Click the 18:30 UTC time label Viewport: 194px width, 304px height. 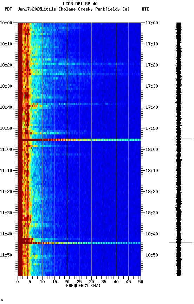[x=152, y=213]
